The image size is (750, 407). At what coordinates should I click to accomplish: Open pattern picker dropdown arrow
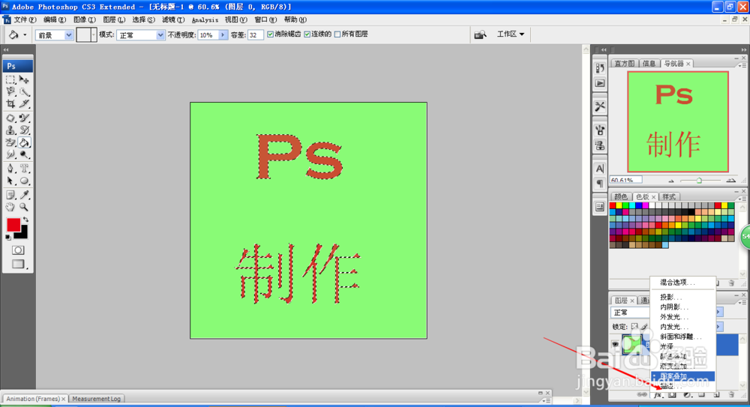[x=94, y=35]
